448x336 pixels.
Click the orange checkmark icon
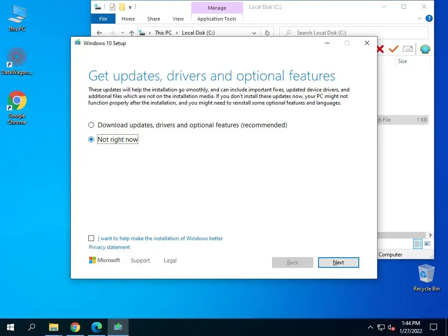393,49
